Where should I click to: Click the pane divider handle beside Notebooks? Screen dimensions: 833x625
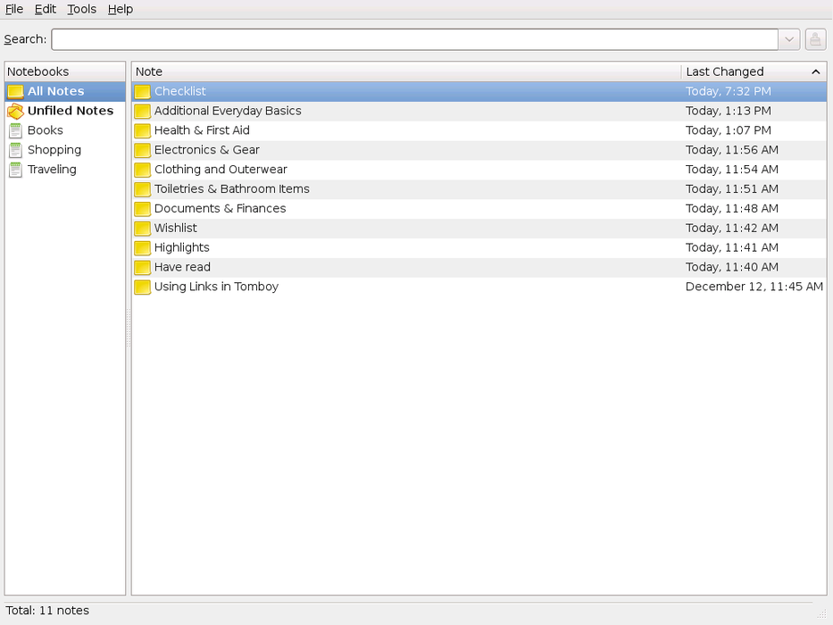[x=129, y=328]
